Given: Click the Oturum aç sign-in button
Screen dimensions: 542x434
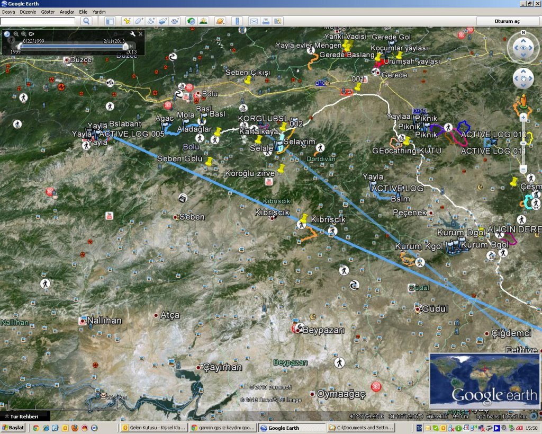Looking at the screenshot, I should pyautogui.click(x=507, y=21).
